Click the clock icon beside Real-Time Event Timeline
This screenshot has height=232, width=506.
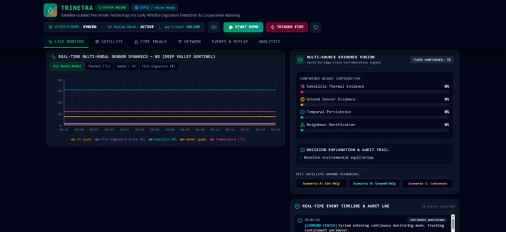tap(297, 206)
